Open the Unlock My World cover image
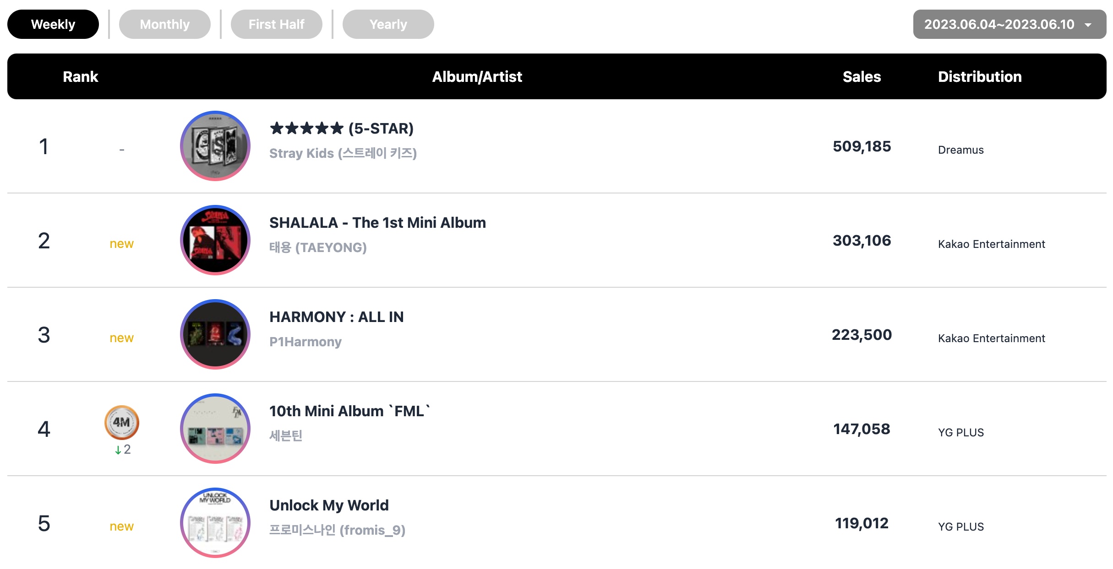This screenshot has height=569, width=1113. click(215, 523)
